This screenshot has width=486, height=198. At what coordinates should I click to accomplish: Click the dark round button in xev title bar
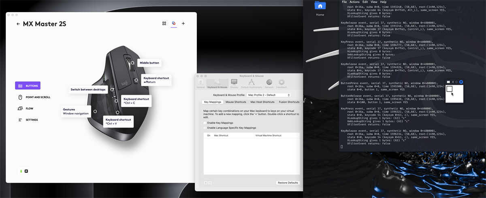pos(456,82)
